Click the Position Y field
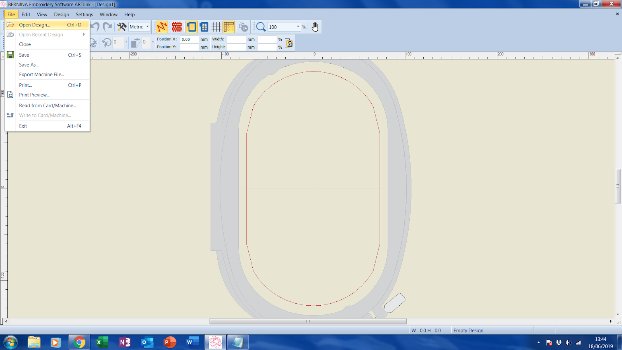Viewport: 622px width, 350px height. tap(189, 47)
